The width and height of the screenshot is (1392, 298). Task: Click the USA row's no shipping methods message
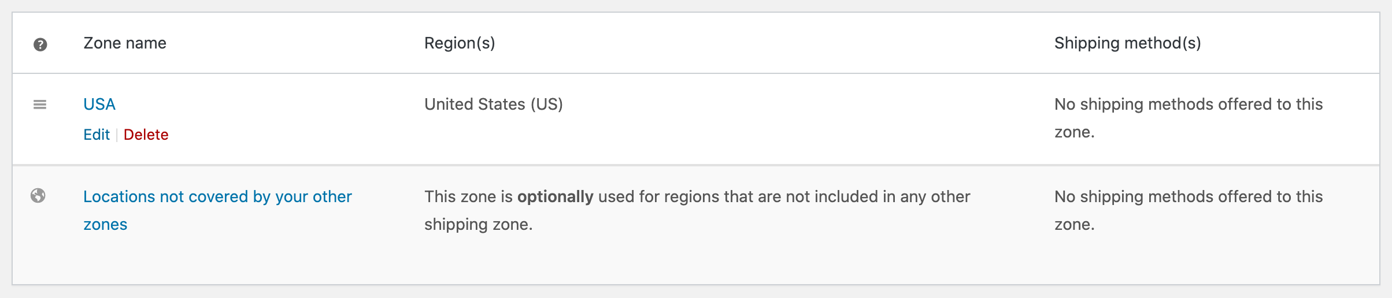click(1188, 105)
